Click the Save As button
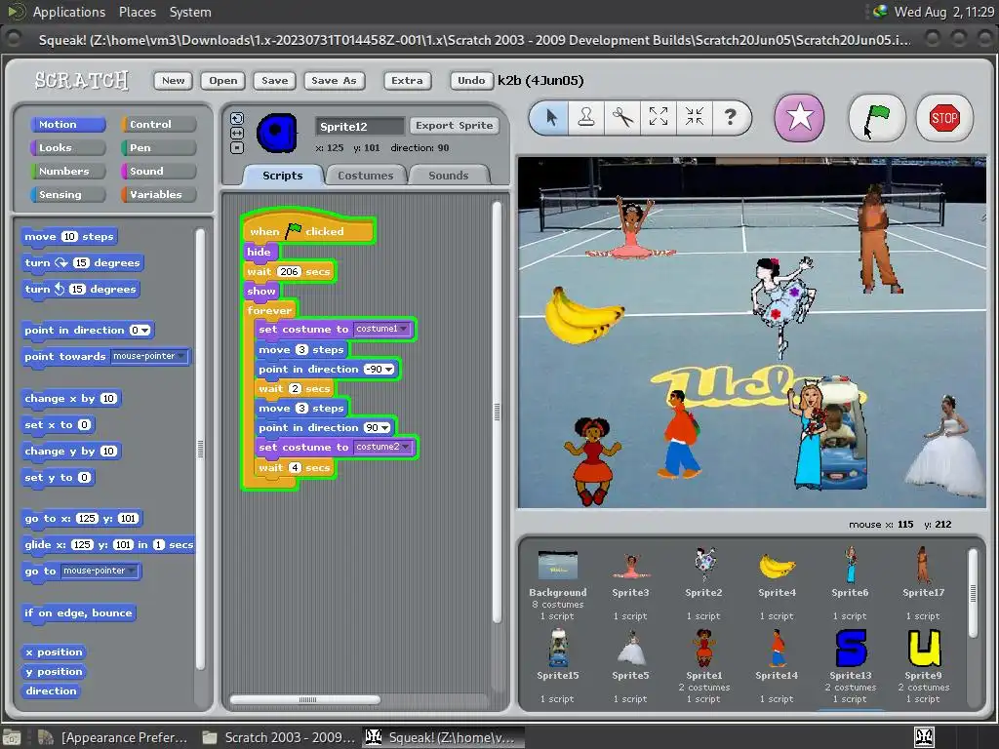Screen dimensions: 999x749 point(334,80)
